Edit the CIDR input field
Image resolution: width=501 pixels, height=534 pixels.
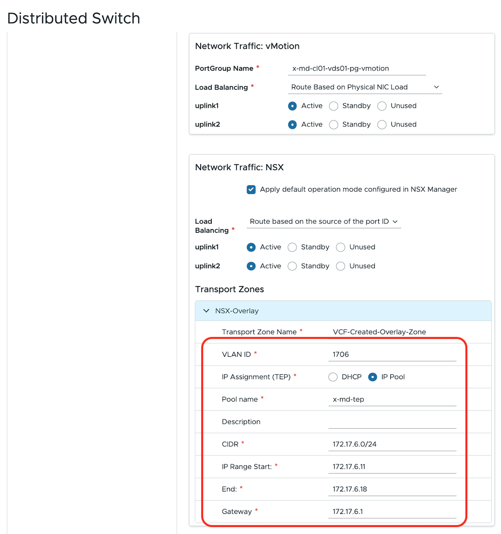click(x=392, y=444)
